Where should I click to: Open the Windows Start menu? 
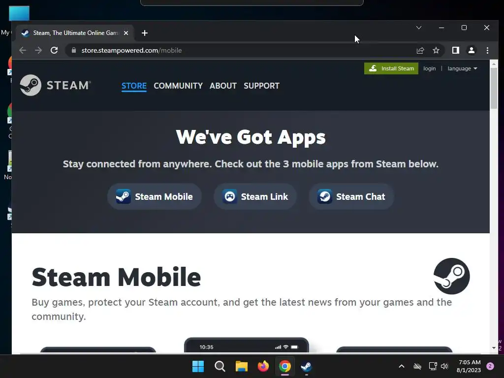pyautogui.click(x=198, y=366)
